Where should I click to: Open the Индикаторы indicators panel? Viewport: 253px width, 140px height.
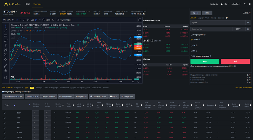(x=64, y=20)
